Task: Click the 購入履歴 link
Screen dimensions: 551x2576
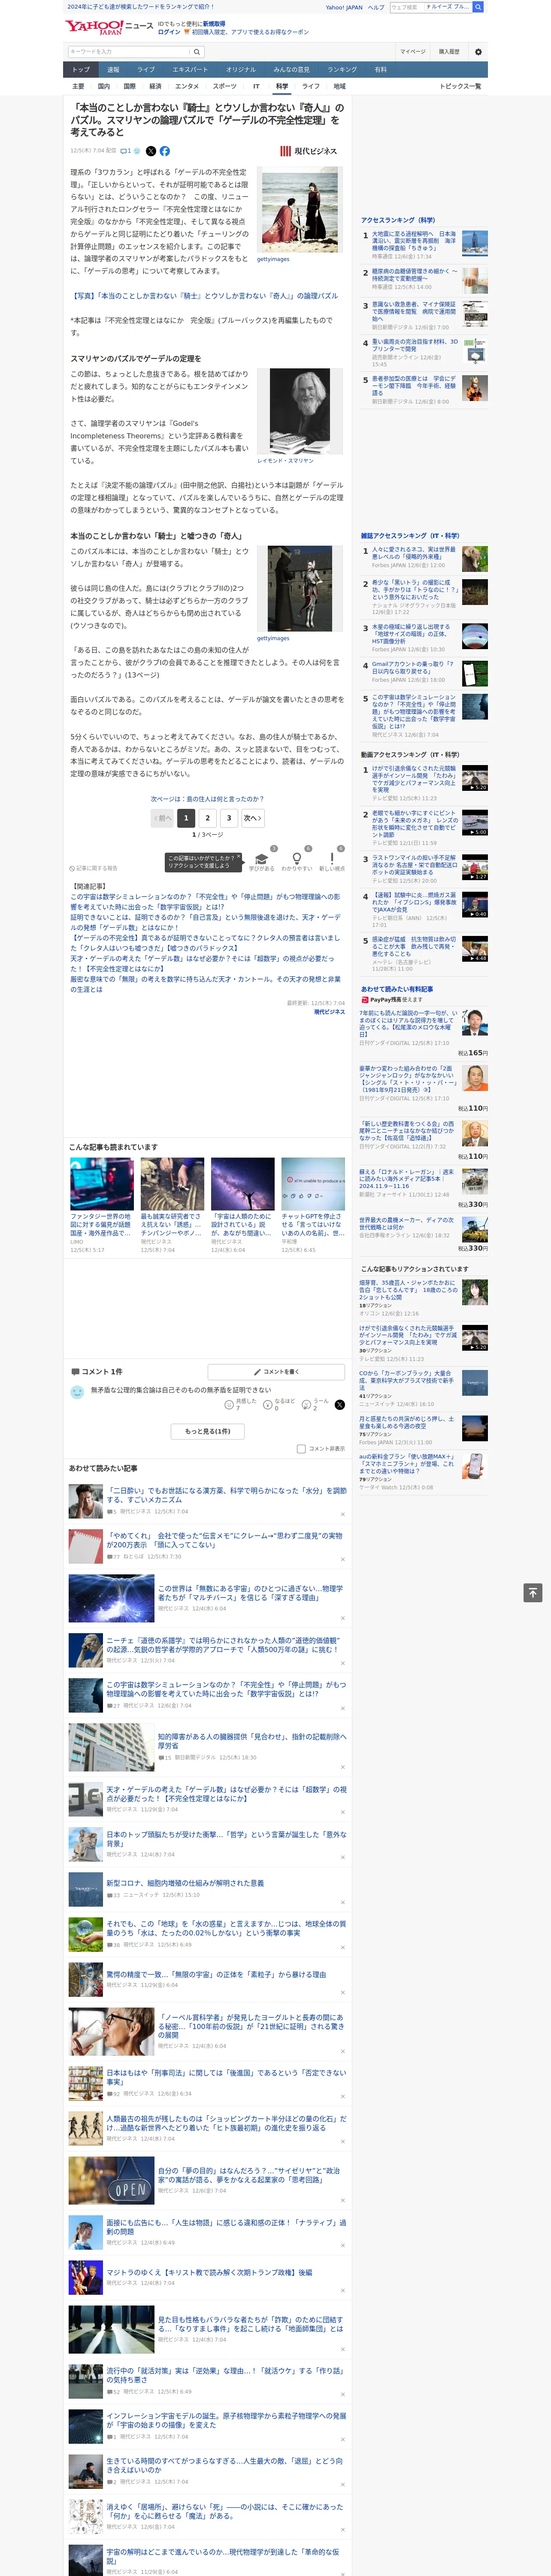Action: click(x=449, y=52)
